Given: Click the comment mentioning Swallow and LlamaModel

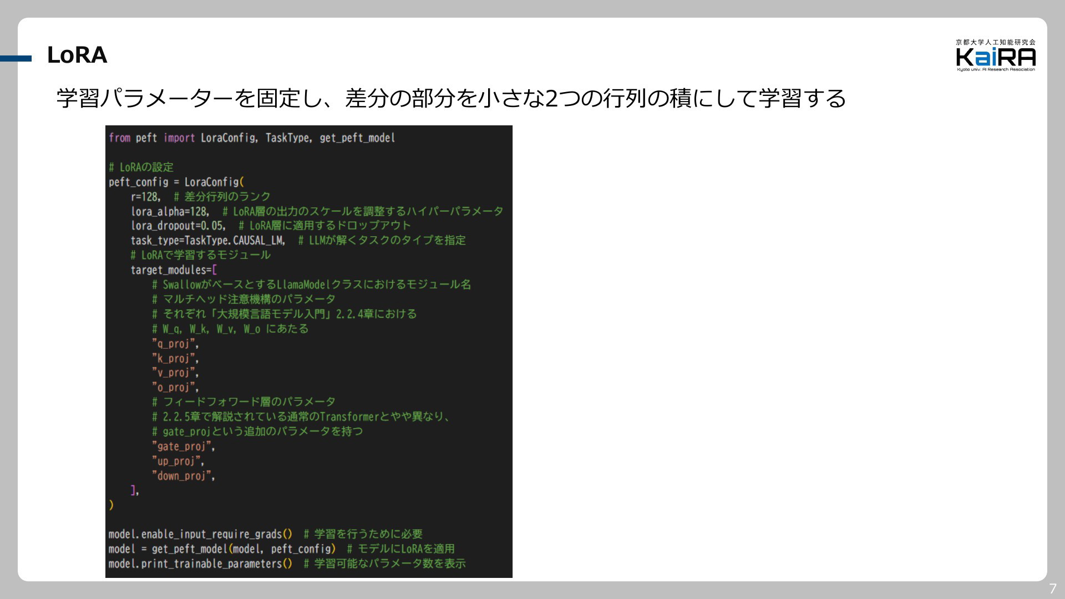Looking at the screenshot, I should coord(312,285).
